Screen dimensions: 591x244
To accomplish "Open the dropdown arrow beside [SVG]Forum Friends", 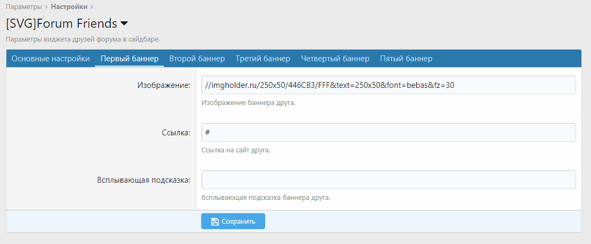I will point(124,24).
